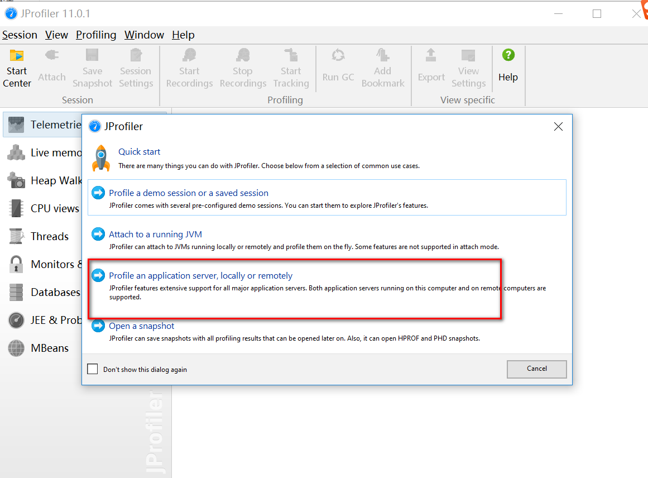648x478 pixels.
Task: Click the Add Bookmark toolbar icon
Action: point(383,55)
